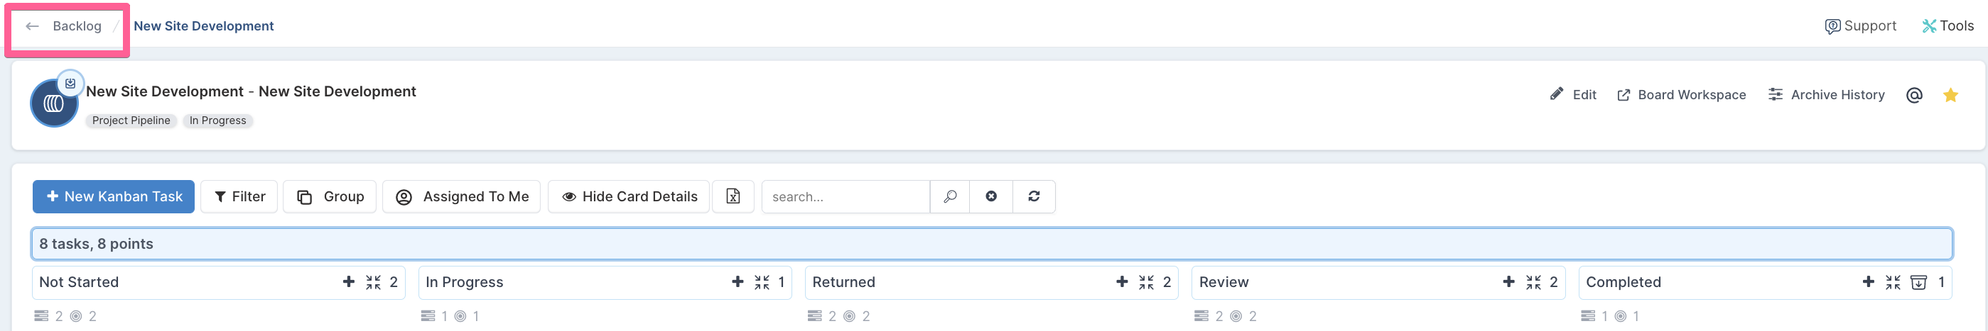The width and height of the screenshot is (1988, 331).
Task: Collapse the In Progress column
Action: pos(762,283)
